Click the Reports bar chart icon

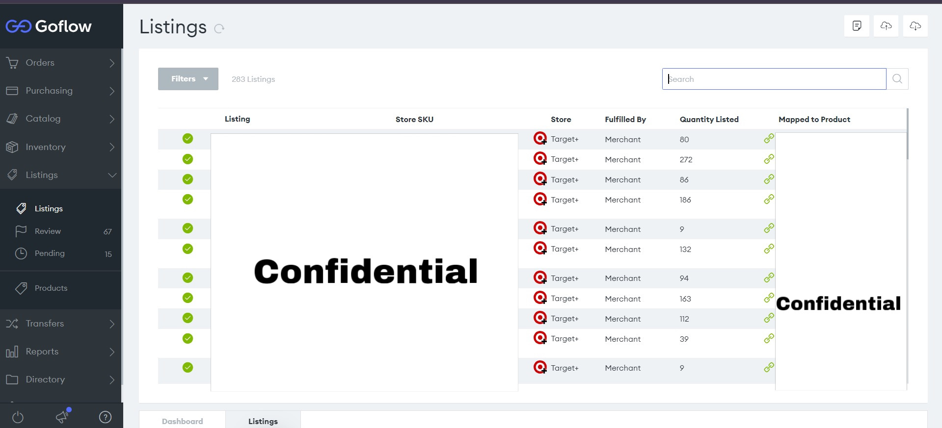click(x=12, y=352)
